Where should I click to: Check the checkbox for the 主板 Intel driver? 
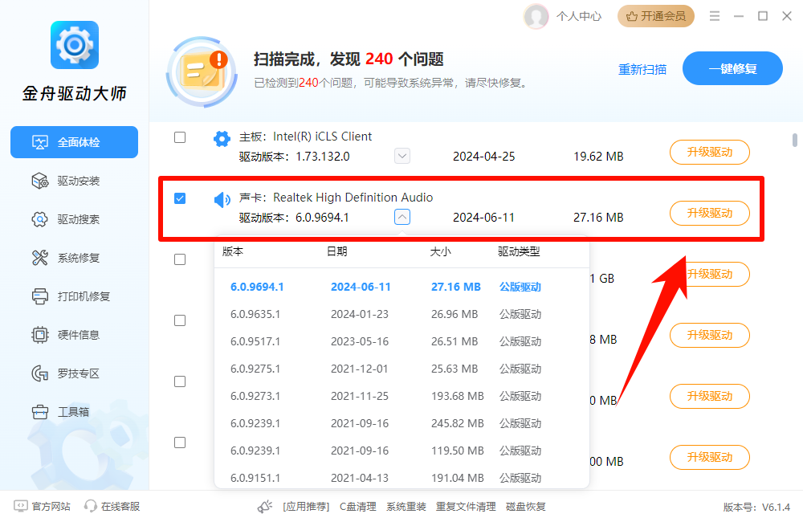pyautogui.click(x=180, y=137)
